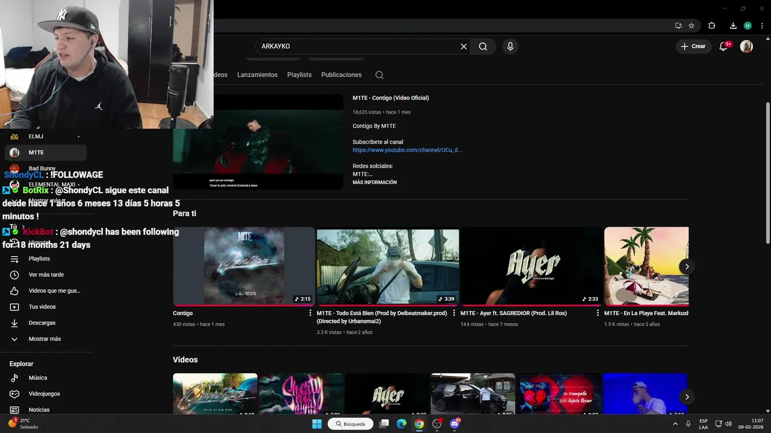The height and width of the screenshot is (433, 771).
Task: Follow the youtube.com/channel link in description
Action: point(407,150)
